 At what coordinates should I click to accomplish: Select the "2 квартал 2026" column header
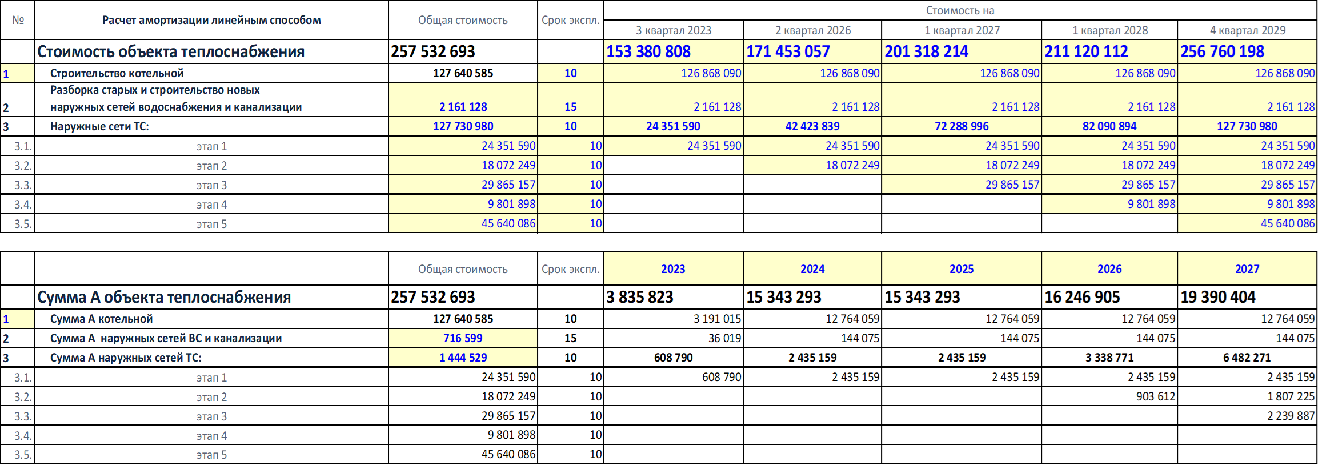coord(812,30)
